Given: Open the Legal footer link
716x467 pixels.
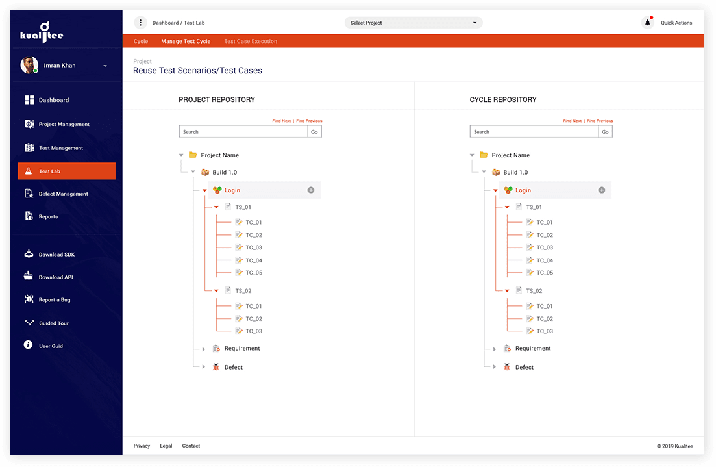Looking at the screenshot, I should click(166, 446).
